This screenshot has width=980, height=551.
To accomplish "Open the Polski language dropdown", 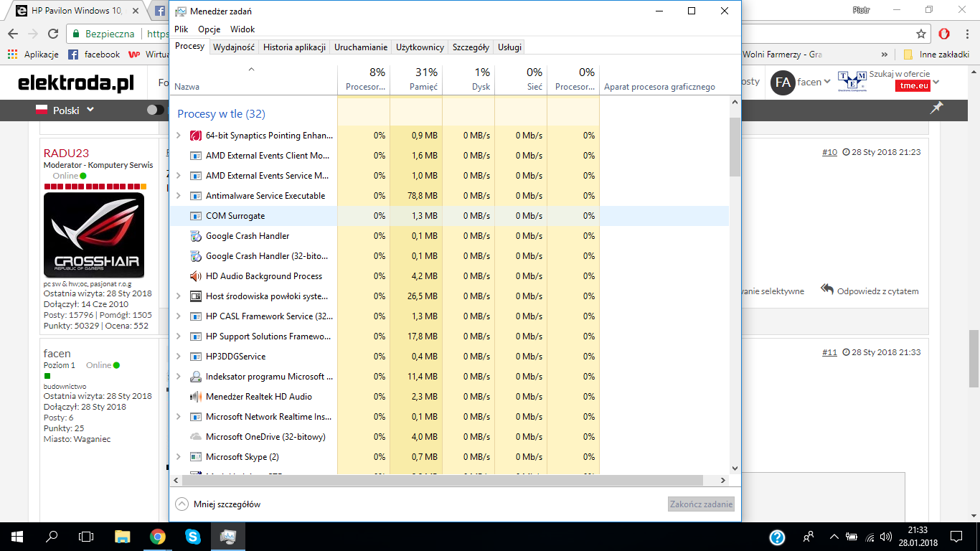I will 65,110.
